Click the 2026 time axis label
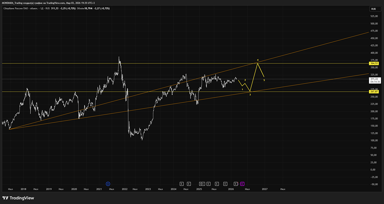The width and height of the screenshot is (384, 204). [x=231, y=189]
